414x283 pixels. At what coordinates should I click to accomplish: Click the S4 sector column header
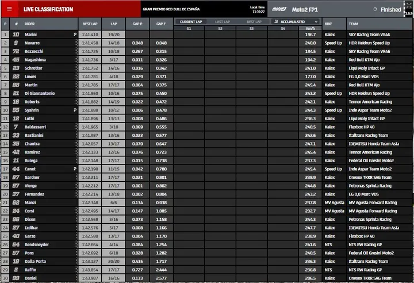click(283, 28)
